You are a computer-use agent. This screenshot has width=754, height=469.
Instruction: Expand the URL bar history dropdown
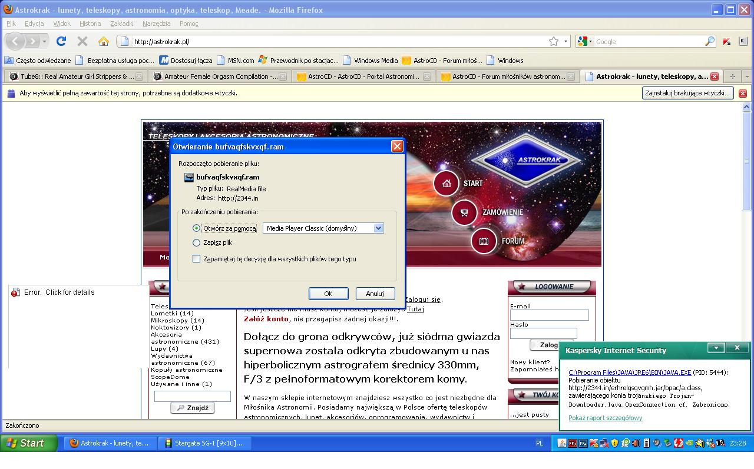(x=566, y=41)
